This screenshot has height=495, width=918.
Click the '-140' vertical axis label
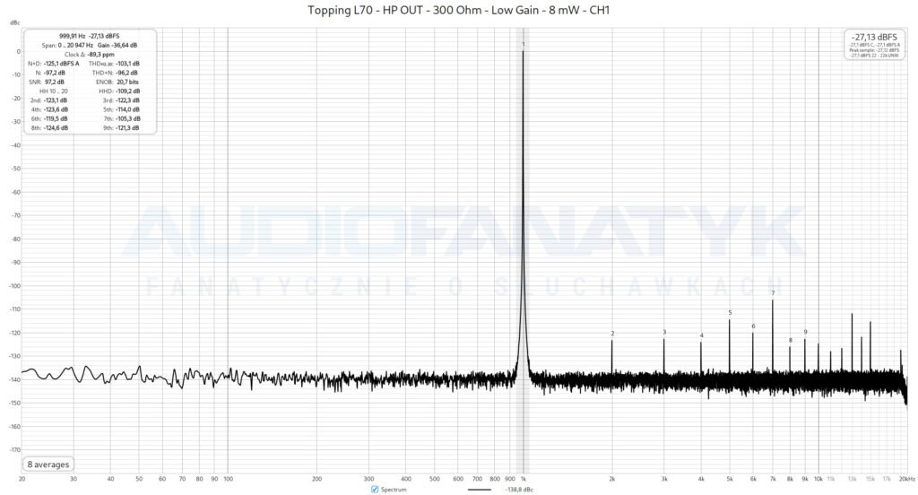pos(14,380)
